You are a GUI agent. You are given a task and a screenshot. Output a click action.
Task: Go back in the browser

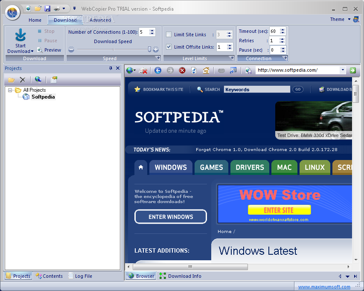pyautogui.click(x=158, y=70)
